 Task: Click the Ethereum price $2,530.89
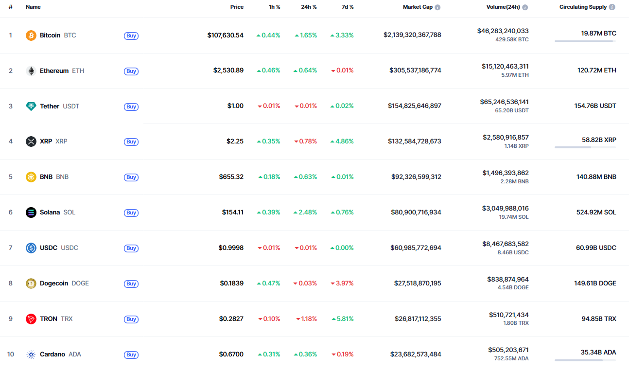(228, 71)
